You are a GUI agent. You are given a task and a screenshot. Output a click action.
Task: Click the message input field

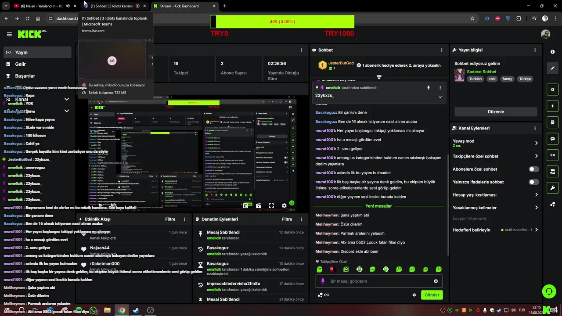tap(379, 281)
